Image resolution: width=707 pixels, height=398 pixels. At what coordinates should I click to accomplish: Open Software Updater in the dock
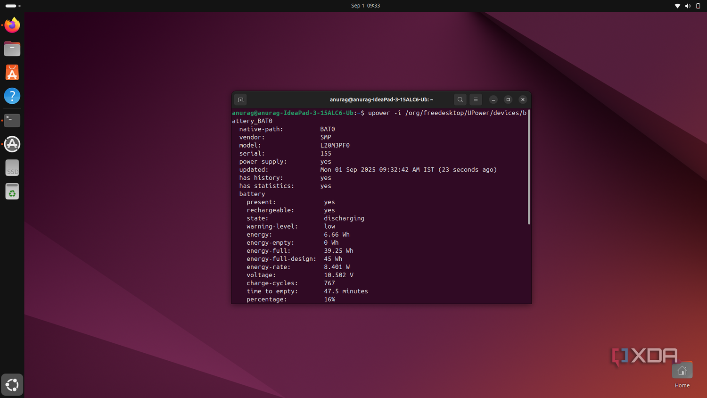point(12,144)
